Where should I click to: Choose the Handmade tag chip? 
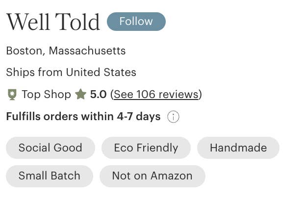point(238,148)
